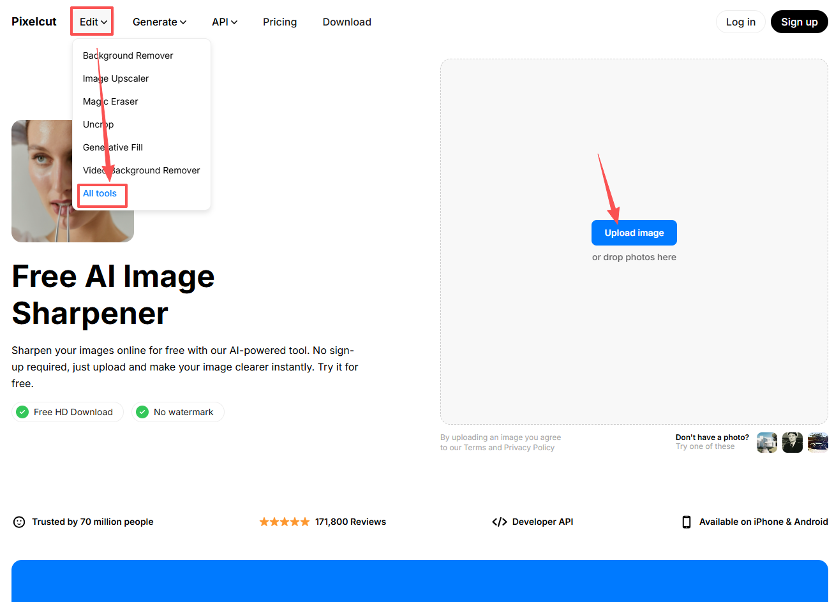The height and width of the screenshot is (602, 834).
Task: Open the Pricing page
Action: [x=279, y=22]
